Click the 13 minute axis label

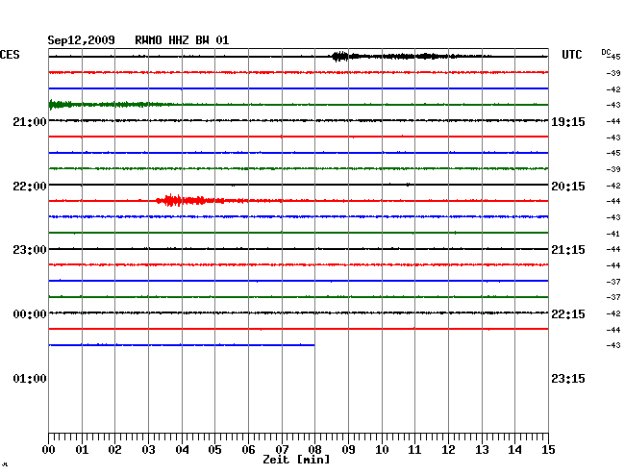482,449
